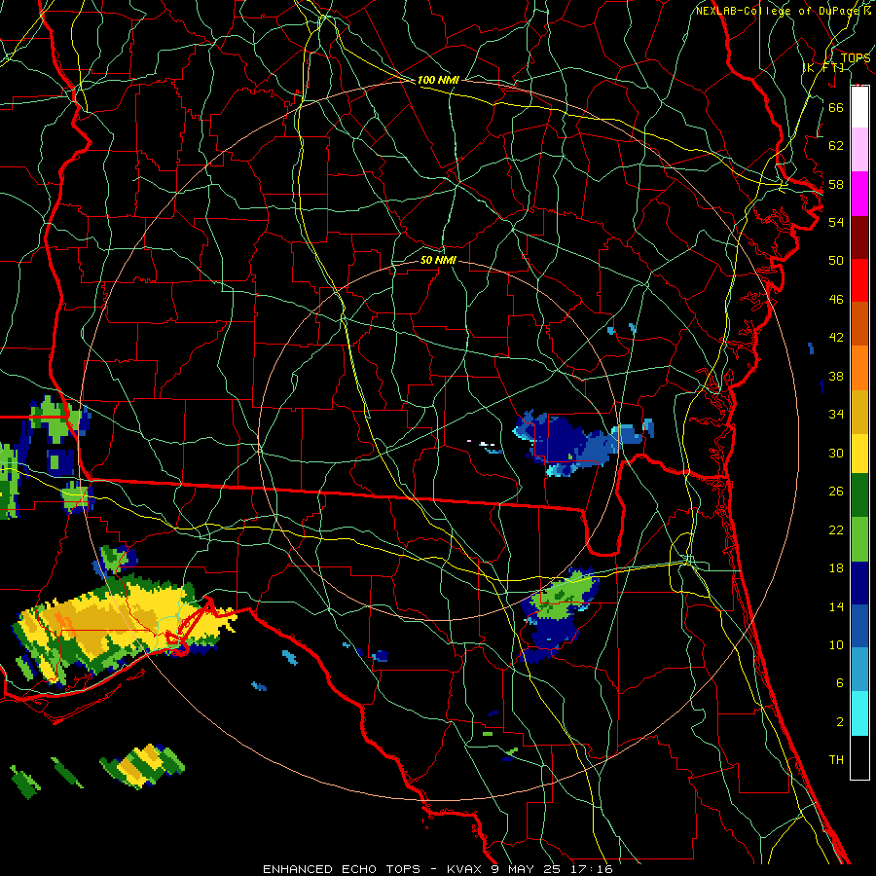Select the 46 value on the legend
876x876 pixels.
[836, 300]
